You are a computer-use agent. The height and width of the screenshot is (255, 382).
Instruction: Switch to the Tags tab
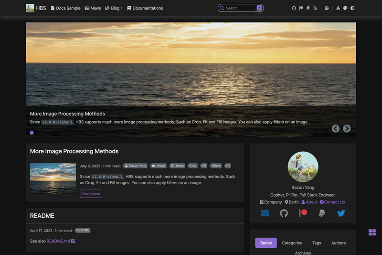click(x=317, y=243)
